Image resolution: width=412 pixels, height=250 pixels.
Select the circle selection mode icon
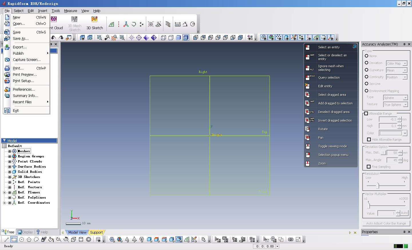pos(21,239)
